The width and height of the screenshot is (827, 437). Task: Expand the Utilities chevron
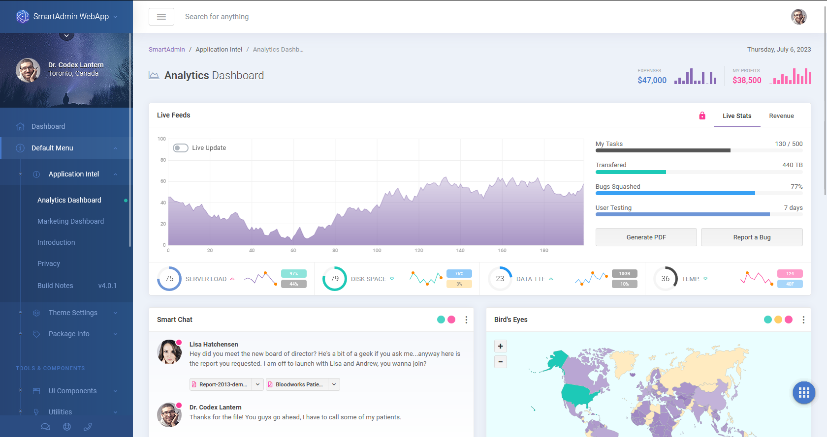point(116,412)
